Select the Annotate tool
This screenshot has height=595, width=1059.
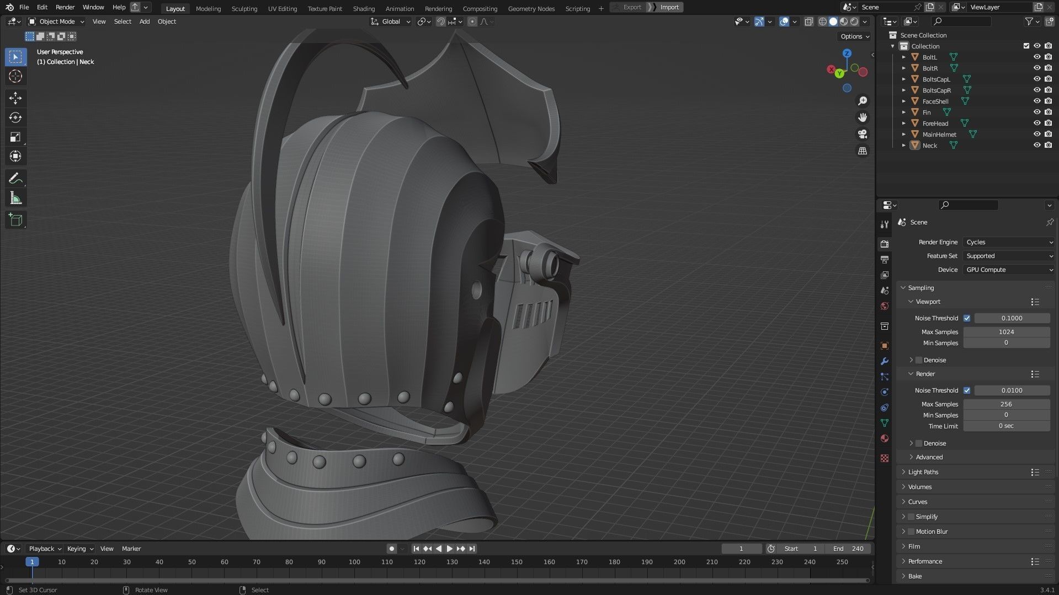click(x=15, y=178)
